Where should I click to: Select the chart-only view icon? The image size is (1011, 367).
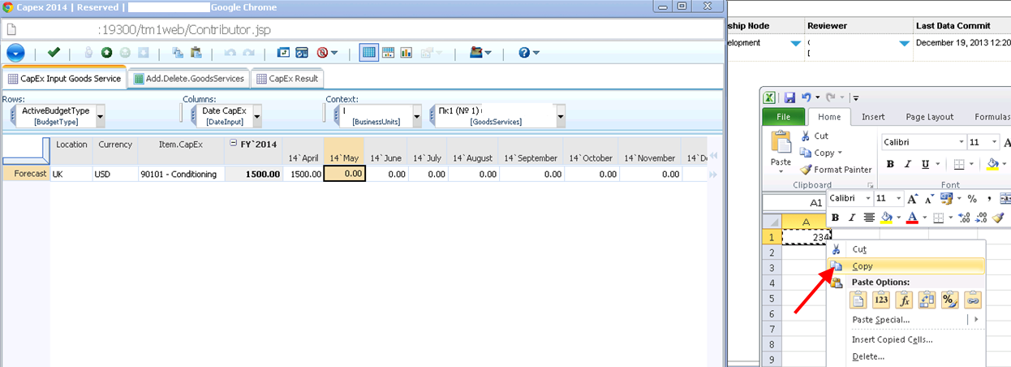[406, 53]
